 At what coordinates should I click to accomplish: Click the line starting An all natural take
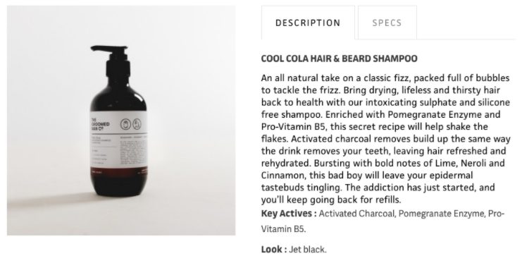385,78
